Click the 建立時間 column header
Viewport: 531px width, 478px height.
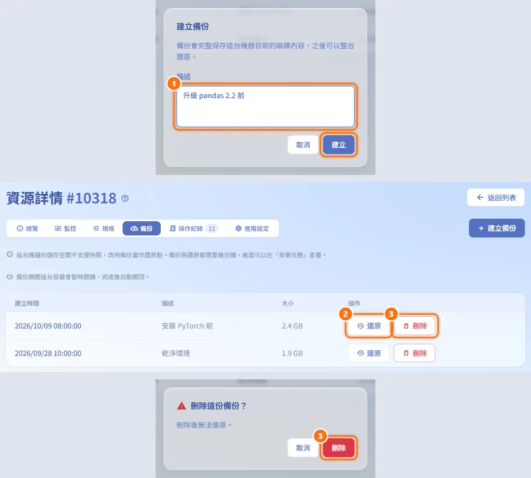tap(27, 303)
